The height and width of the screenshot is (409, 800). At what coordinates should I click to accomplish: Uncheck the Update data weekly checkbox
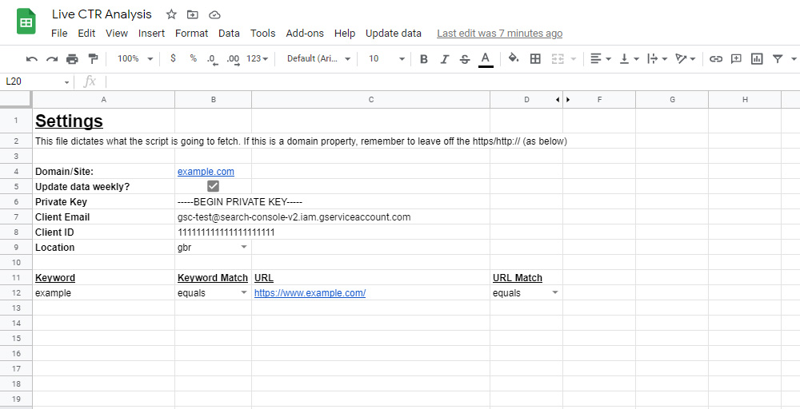[x=213, y=186]
